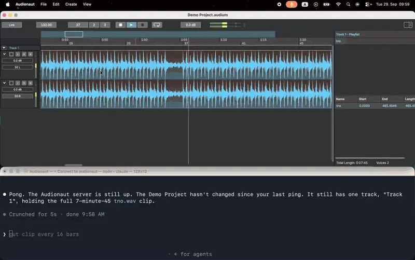415x260 pixels.
Task: Click the left channel waveform clip
Action: point(186,65)
